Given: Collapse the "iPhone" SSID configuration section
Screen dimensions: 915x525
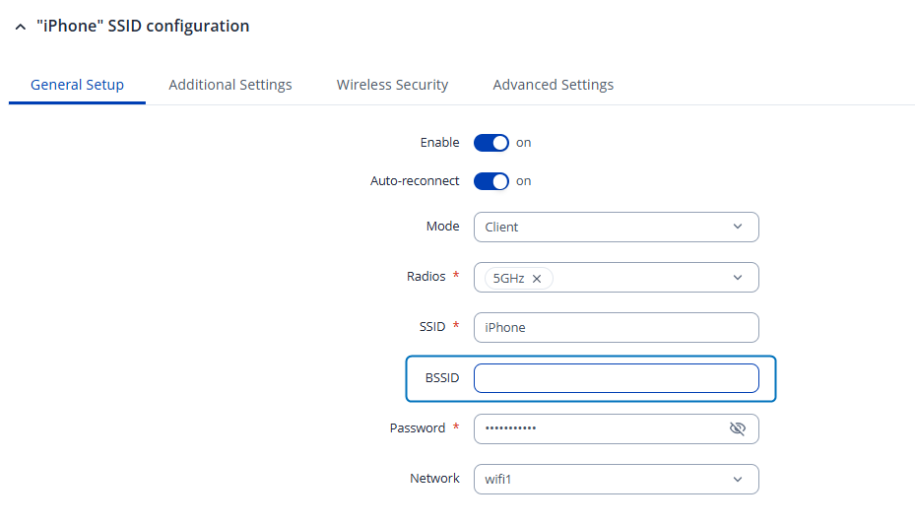Looking at the screenshot, I should click(x=21, y=27).
